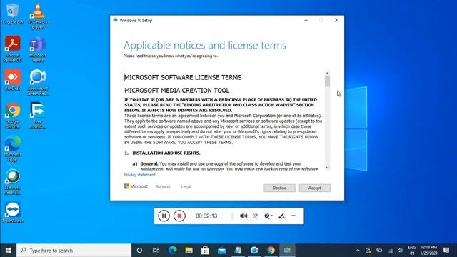Open Microsoft Edge desktop shortcut
Viewport: 457px width, 257px height.
(13, 148)
